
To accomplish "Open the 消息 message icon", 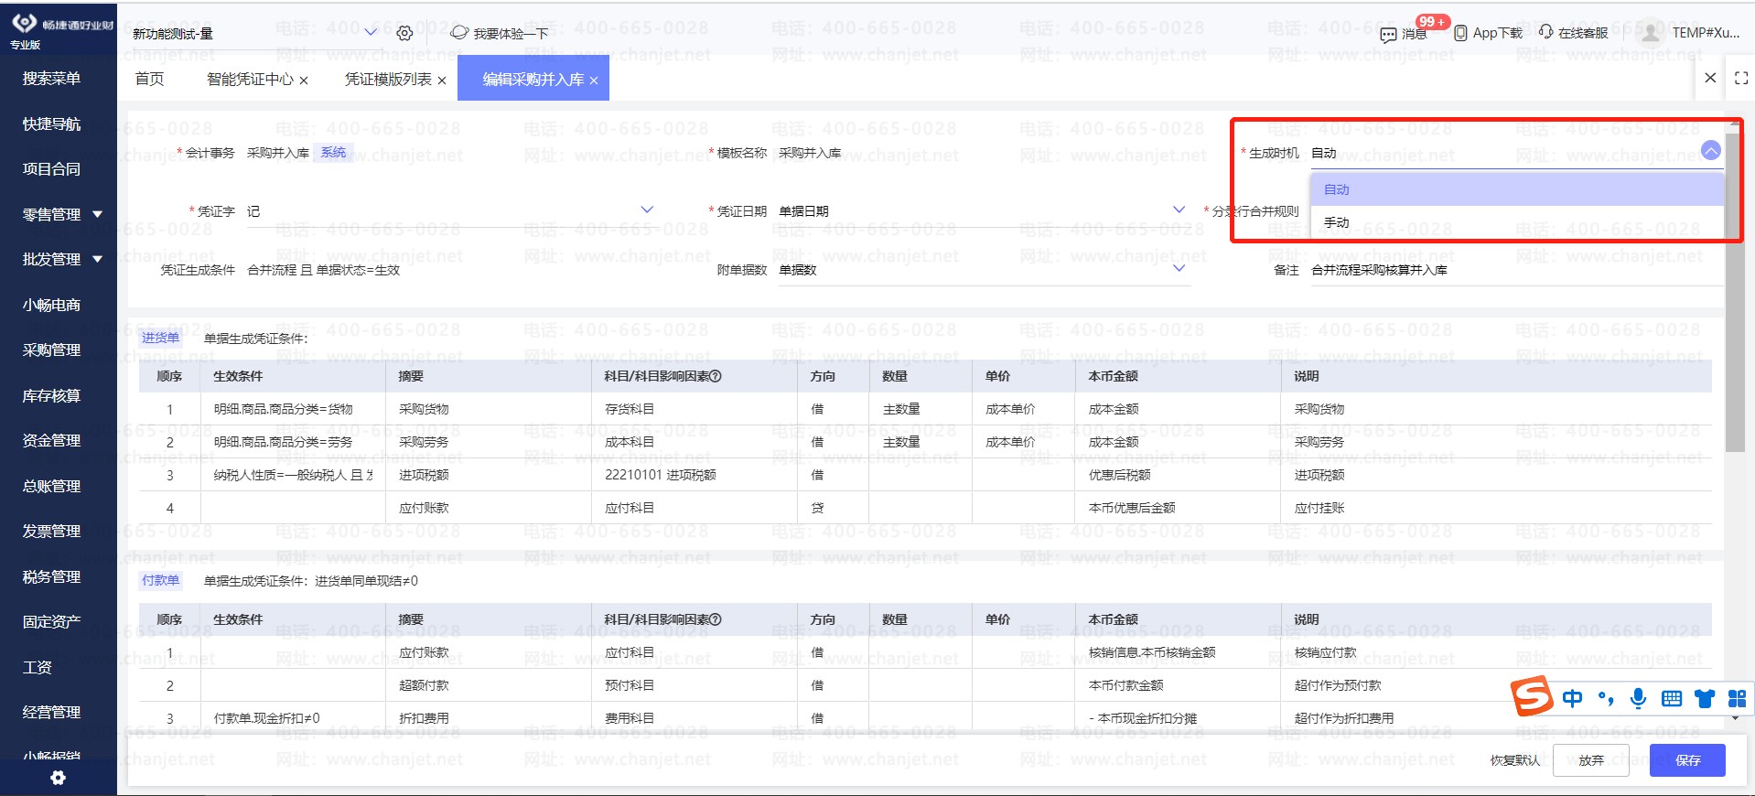I will tap(1388, 34).
